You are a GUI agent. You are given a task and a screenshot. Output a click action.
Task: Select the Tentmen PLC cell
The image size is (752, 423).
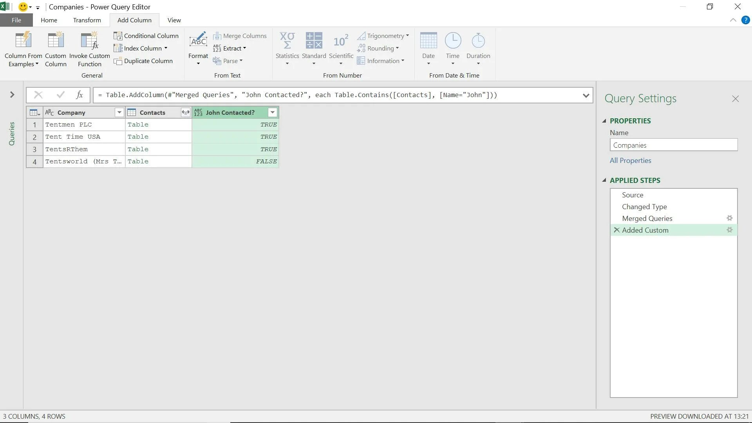(84, 125)
